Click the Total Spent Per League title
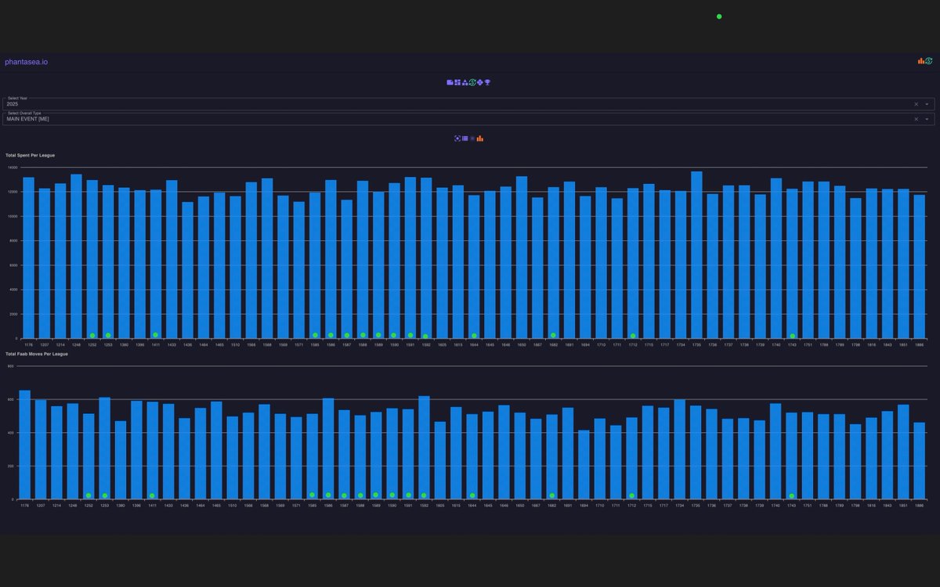The image size is (940, 587). pyautogui.click(x=30, y=155)
